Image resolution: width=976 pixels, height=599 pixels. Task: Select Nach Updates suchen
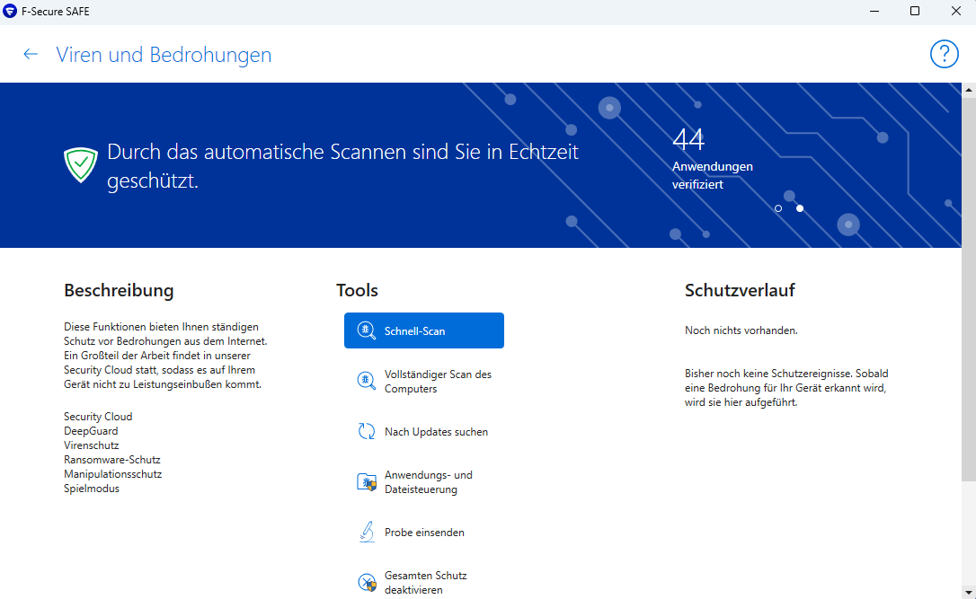coord(424,432)
